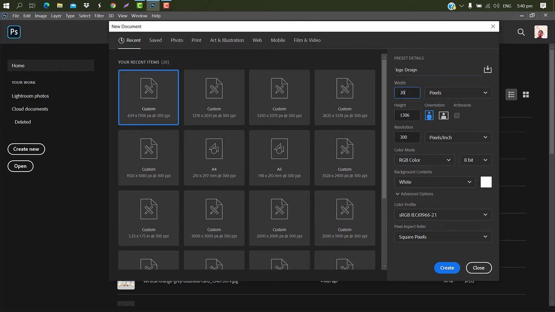The width and height of the screenshot is (555, 312).
Task: Open File Explorer from taskbar
Action: click(x=60, y=6)
